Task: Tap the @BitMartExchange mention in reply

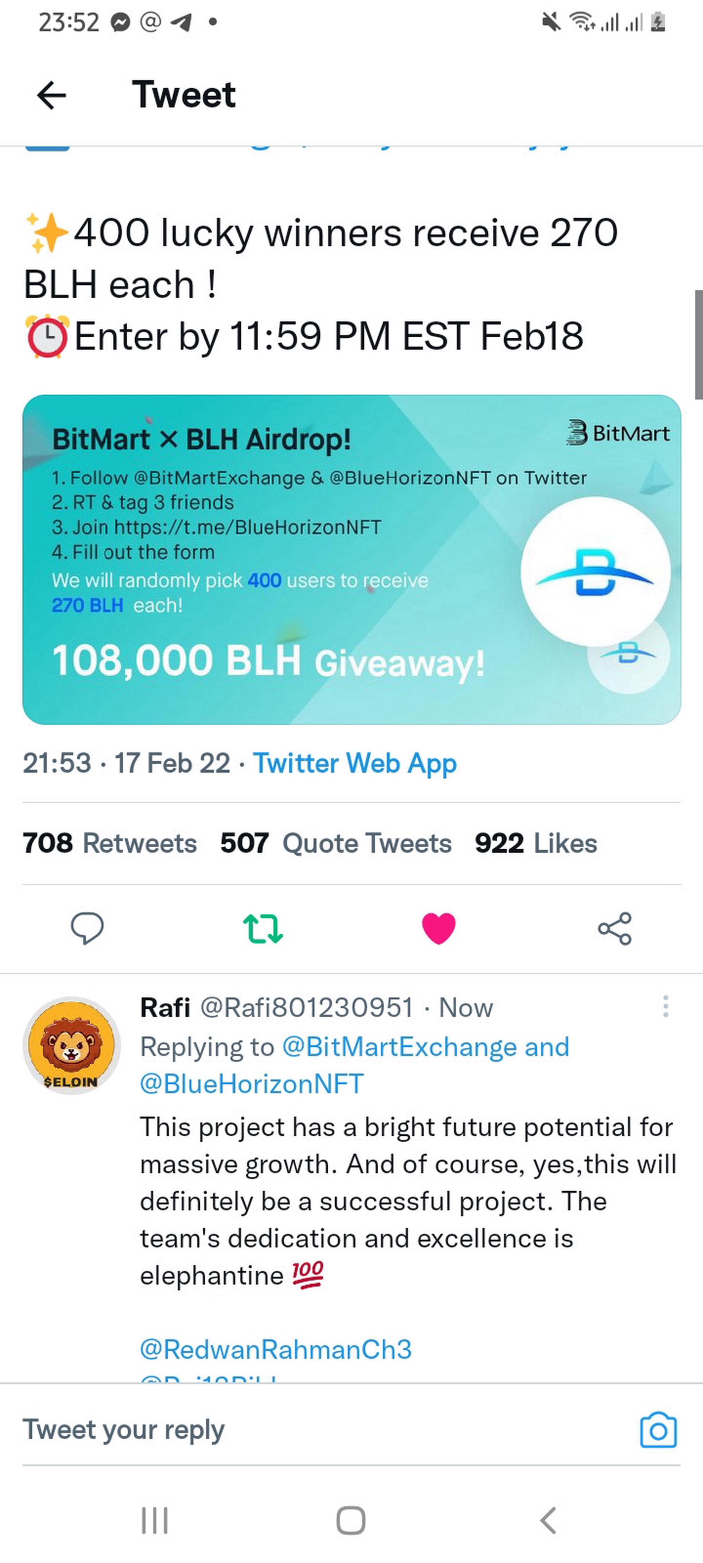Action: [400, 1047]
